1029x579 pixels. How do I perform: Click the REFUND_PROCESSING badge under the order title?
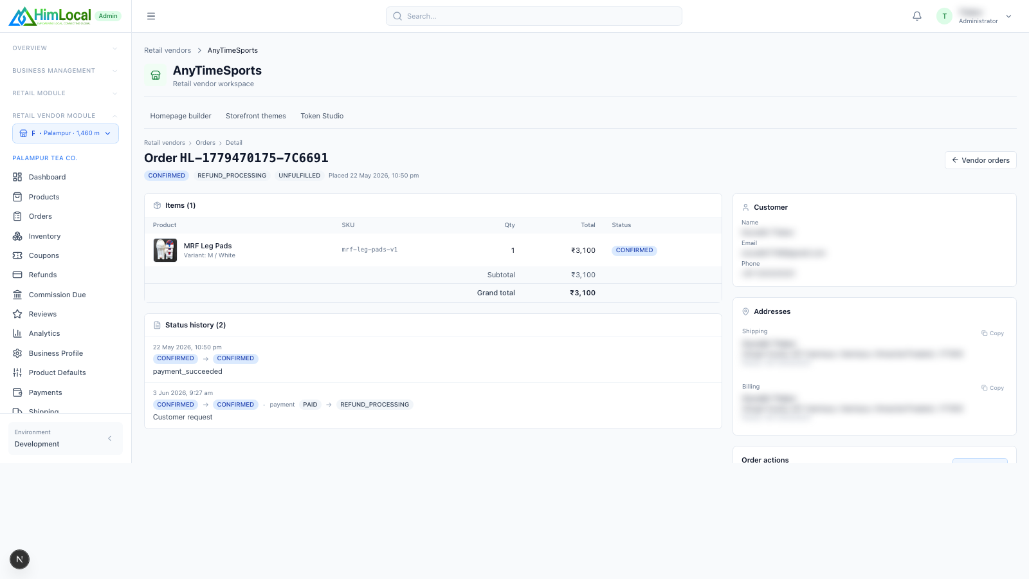[x=232, y=176]
